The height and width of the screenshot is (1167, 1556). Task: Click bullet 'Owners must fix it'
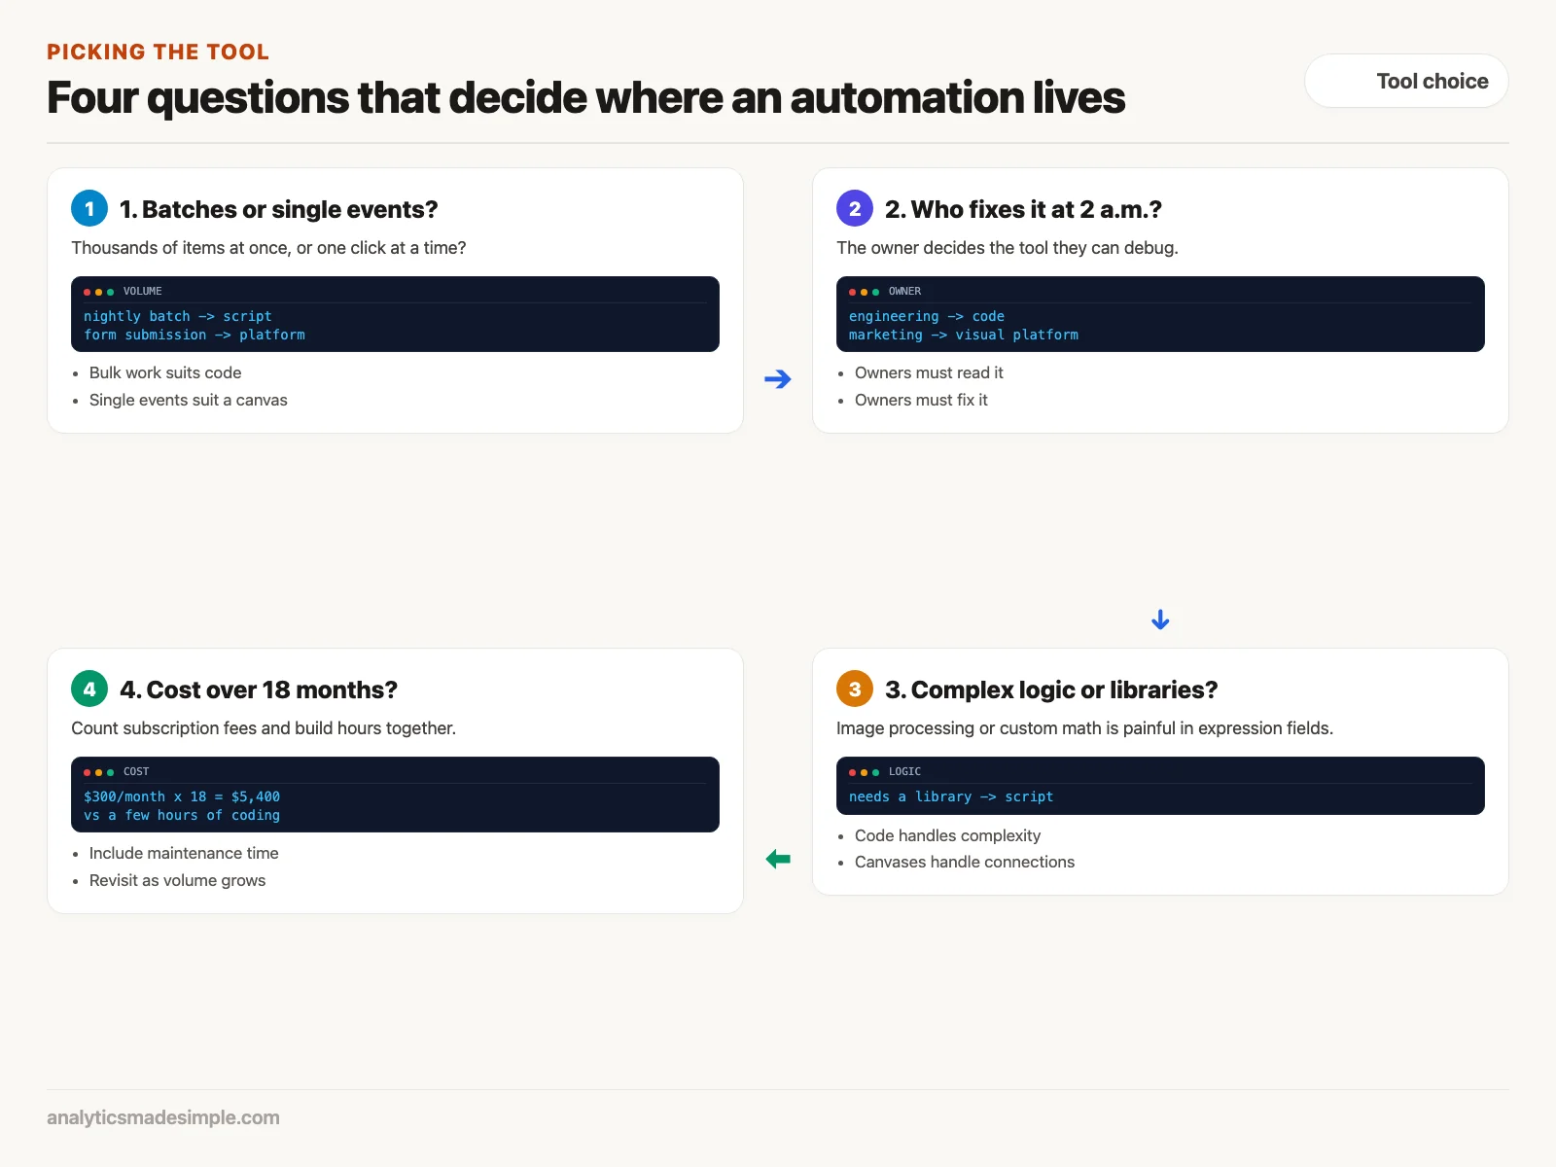pos(921,400)
